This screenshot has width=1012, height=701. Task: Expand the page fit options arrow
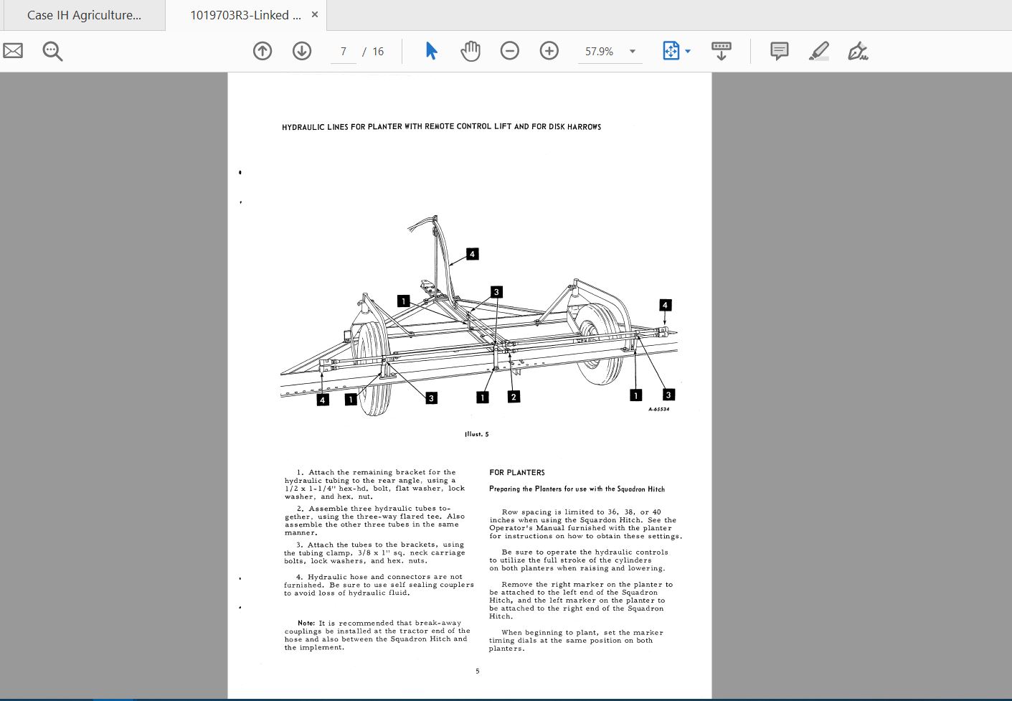(x=689, y=52)
